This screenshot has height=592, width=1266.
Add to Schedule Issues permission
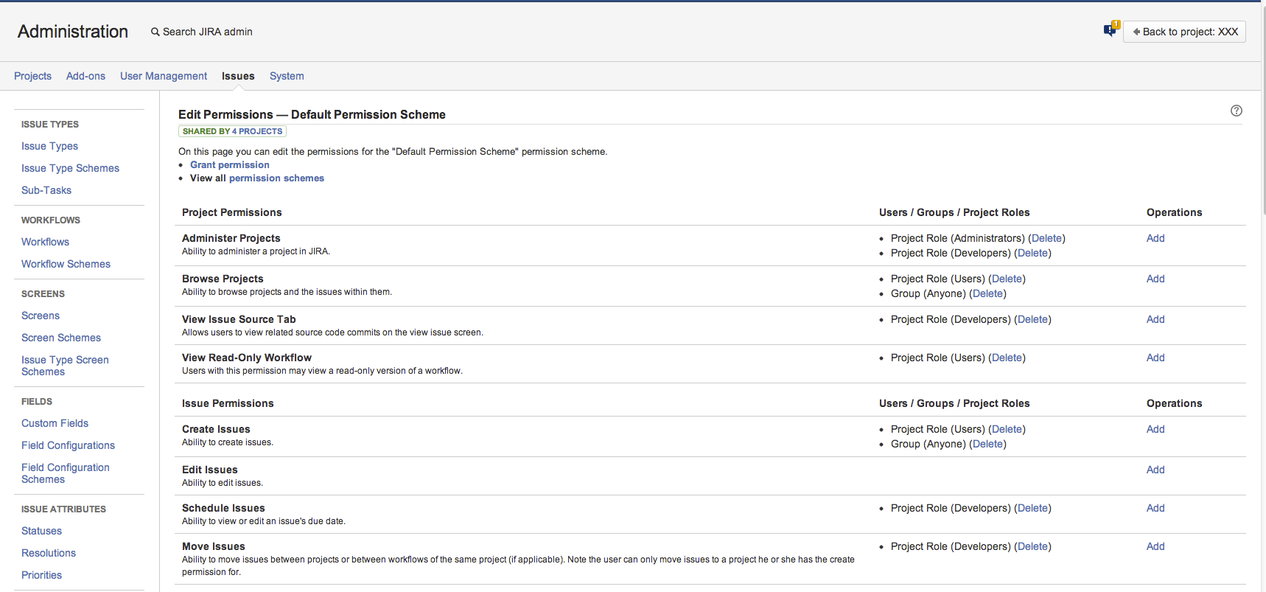1155,508
